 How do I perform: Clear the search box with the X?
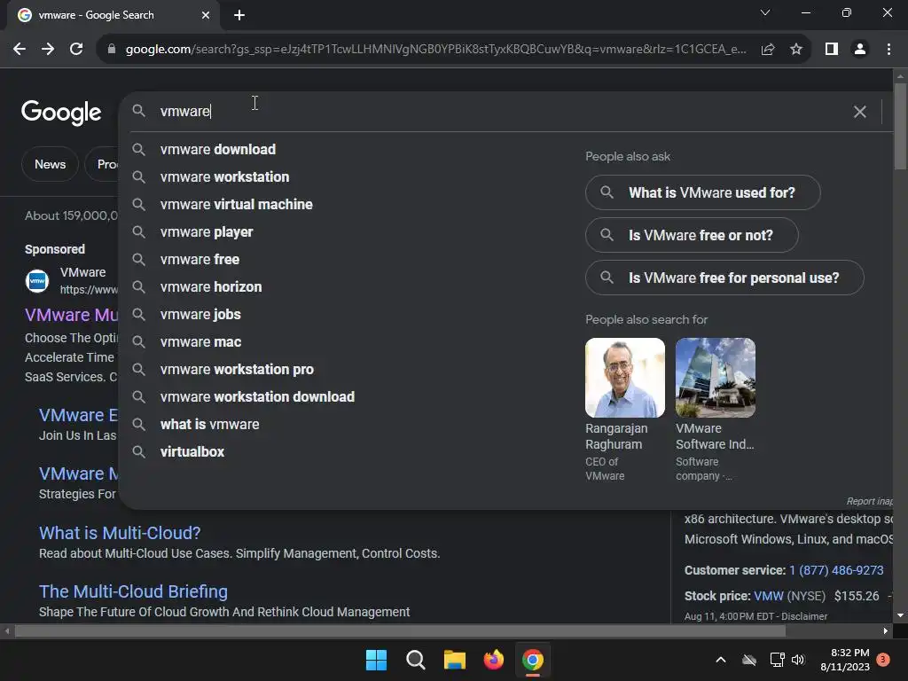[860, 112]
